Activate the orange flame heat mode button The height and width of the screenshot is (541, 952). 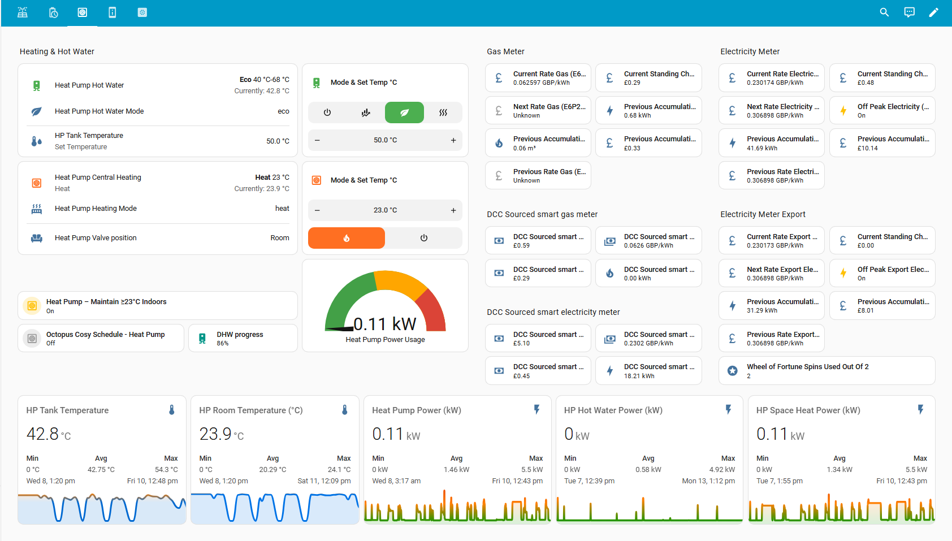pos(347,238)
